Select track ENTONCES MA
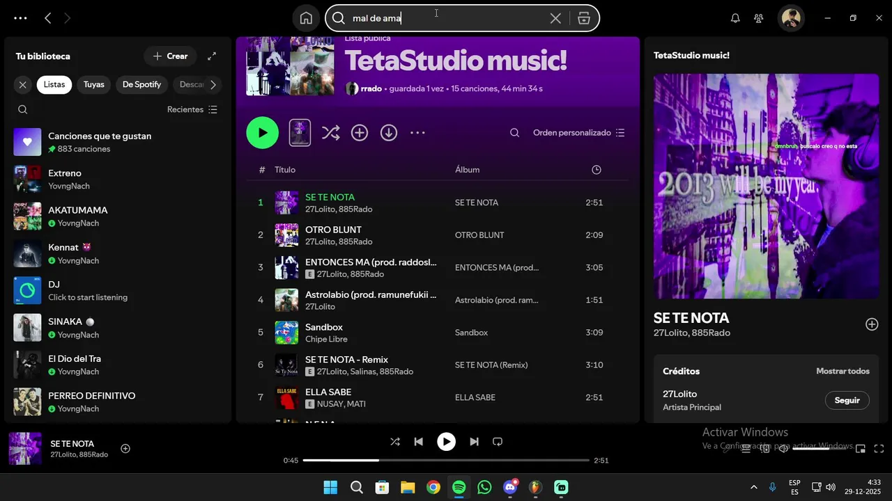Screen dimensions: 892x501 click(438, 267)
